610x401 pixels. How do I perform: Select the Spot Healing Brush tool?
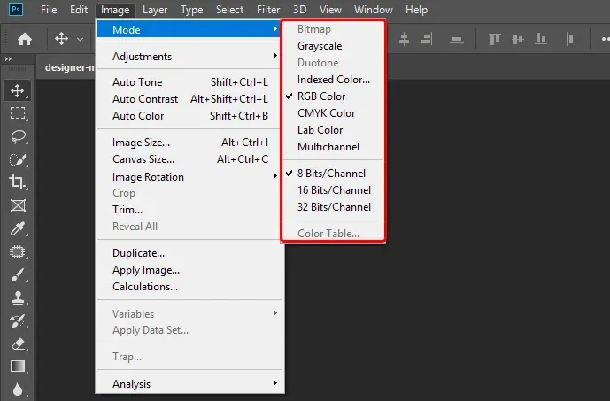click(18, 252)
